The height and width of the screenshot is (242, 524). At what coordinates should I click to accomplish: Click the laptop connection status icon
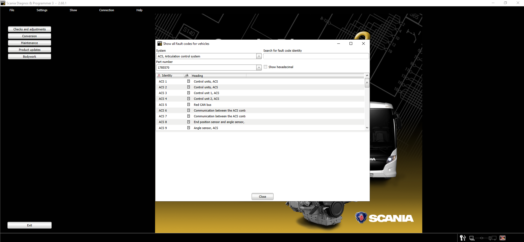472,238
